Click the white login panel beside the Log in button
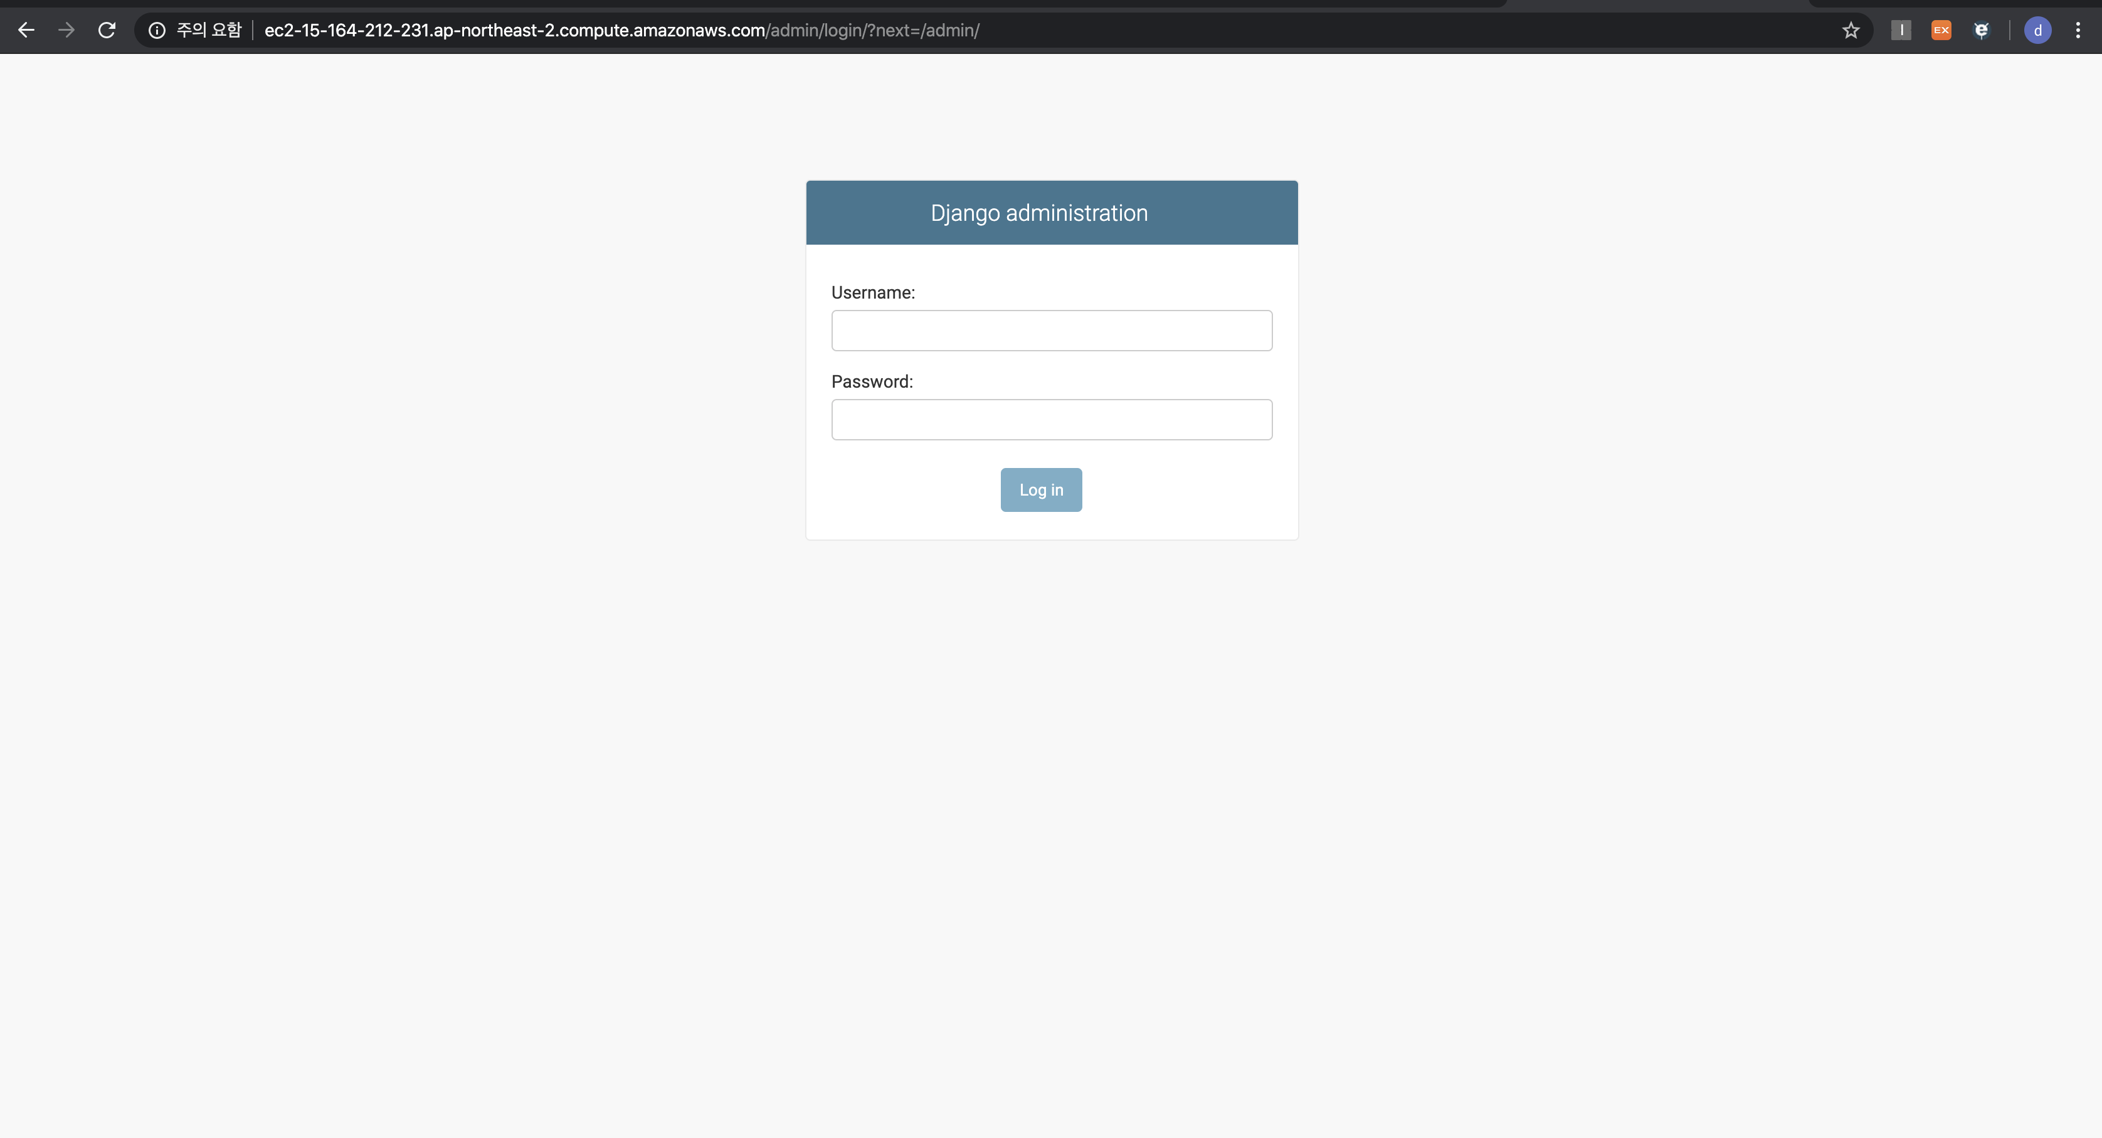The width and height of the screenshot is (2102, 1138). pyautogui.click(x=1183, y=490)
